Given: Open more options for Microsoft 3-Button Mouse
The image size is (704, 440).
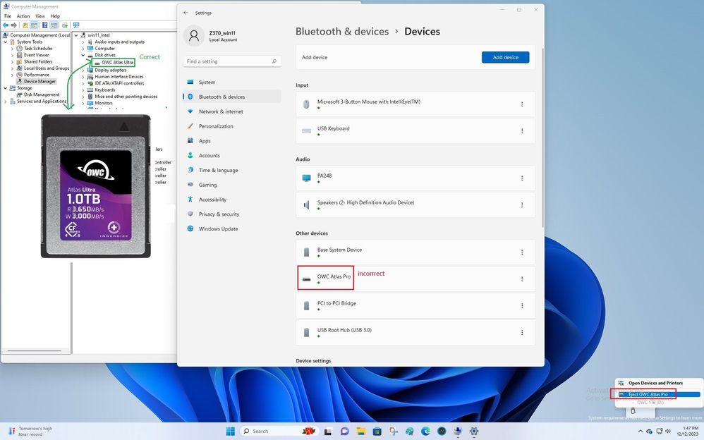Looking at the screenshot, I should tap(522, 104).
